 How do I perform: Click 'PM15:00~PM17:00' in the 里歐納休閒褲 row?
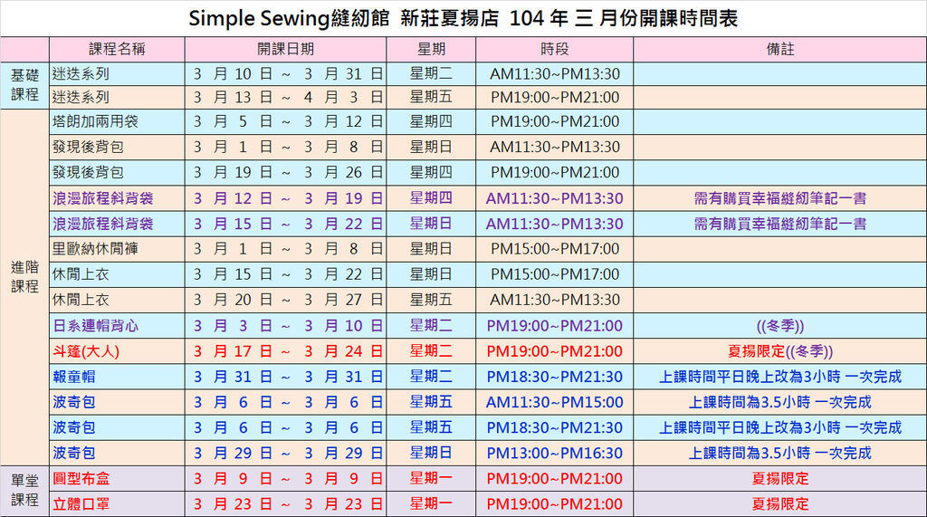pos(555,248)
